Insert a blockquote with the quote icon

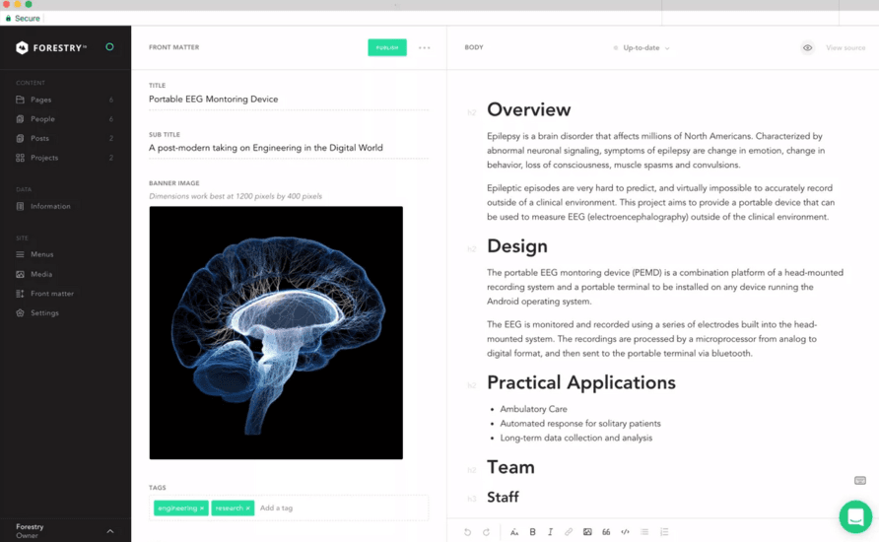(606, 532)
